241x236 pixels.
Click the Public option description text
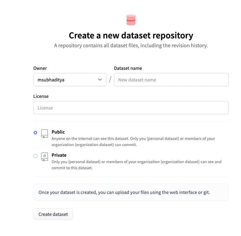(133, 141)
